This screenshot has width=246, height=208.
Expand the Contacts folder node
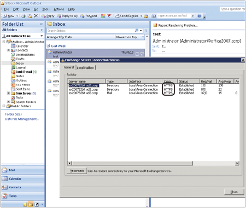click(x=8, y=50)
